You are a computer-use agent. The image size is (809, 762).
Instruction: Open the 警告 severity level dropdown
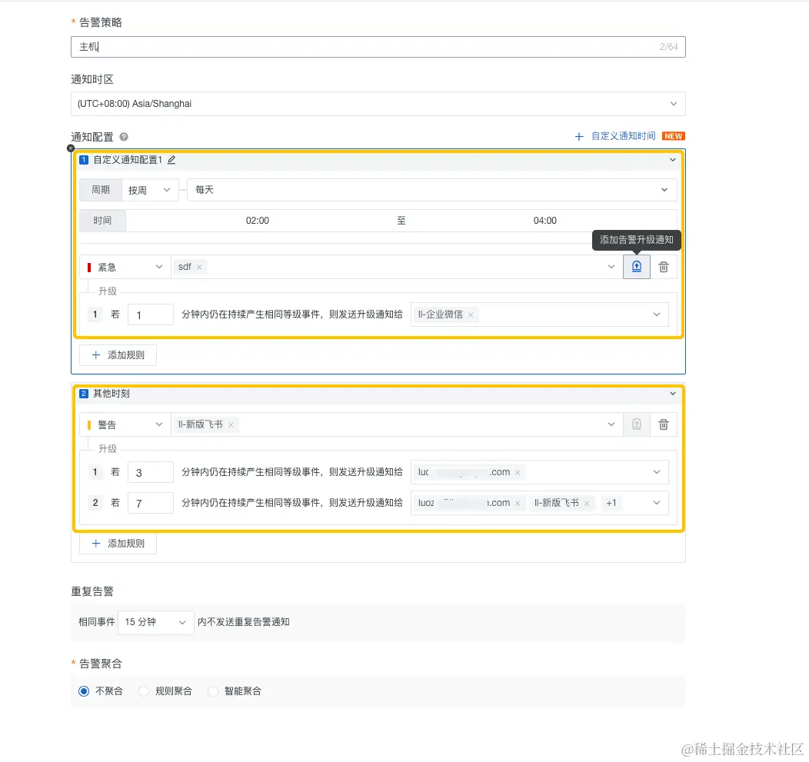tap(125, 424)
